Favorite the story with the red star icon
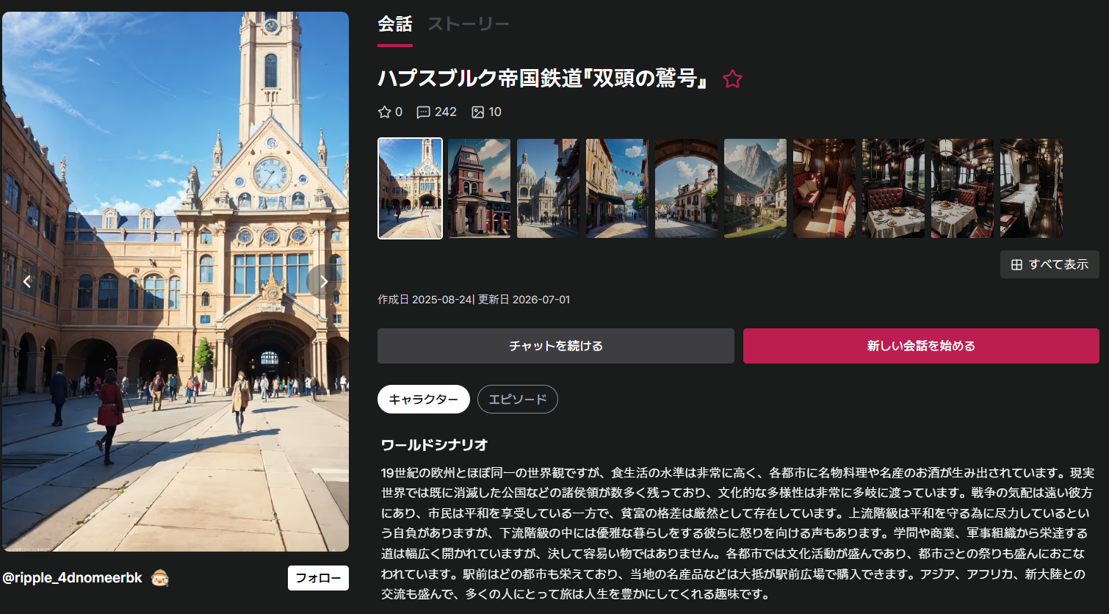Screen dimensions: 1109x614 pyautogui.click(x=732, y=79)
